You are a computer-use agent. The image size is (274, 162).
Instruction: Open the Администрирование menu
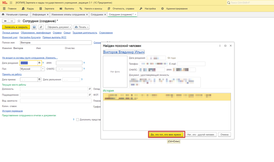pos(174,9)
